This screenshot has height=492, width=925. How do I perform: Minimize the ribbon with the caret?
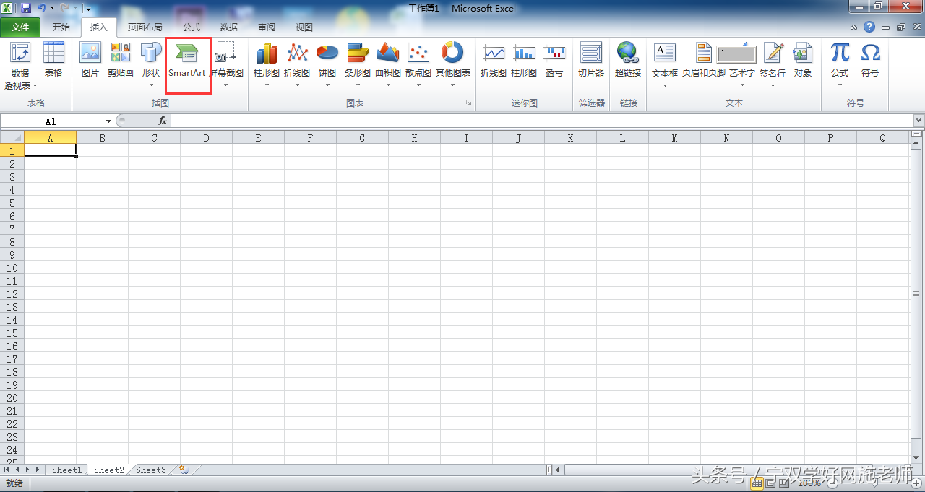[853, 27]
